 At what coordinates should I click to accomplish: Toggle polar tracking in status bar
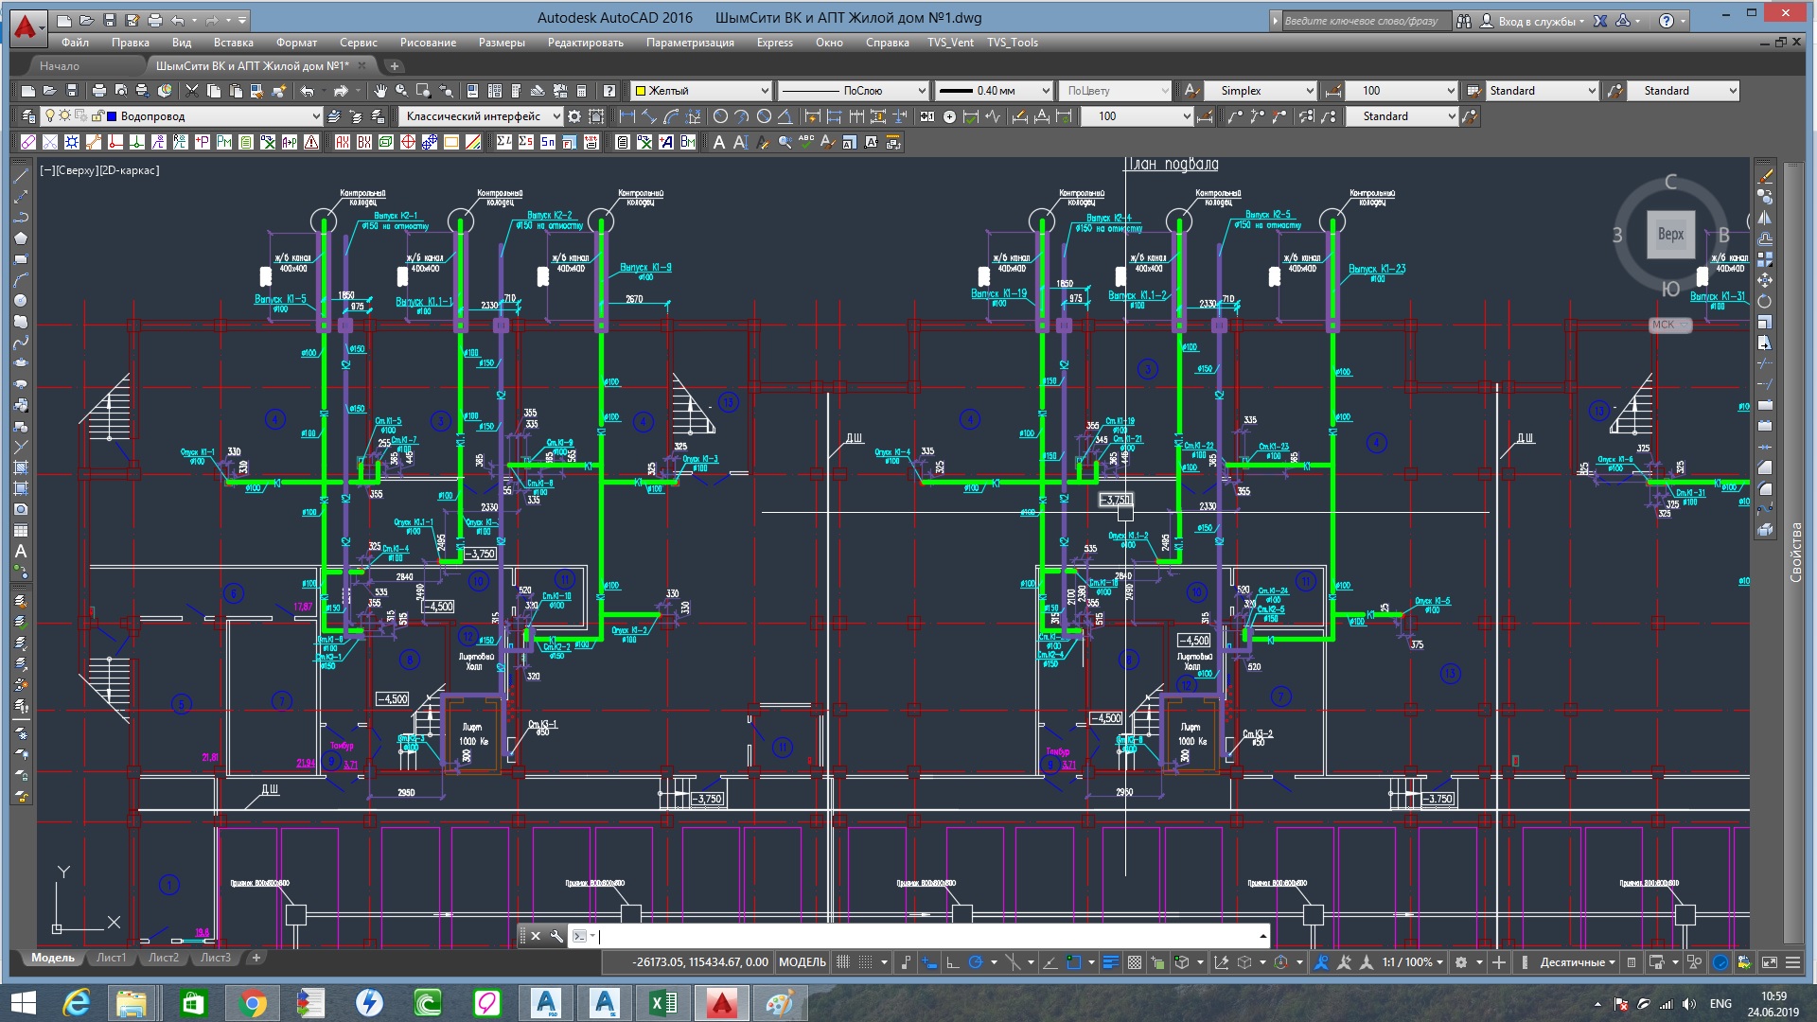point(976,962)
